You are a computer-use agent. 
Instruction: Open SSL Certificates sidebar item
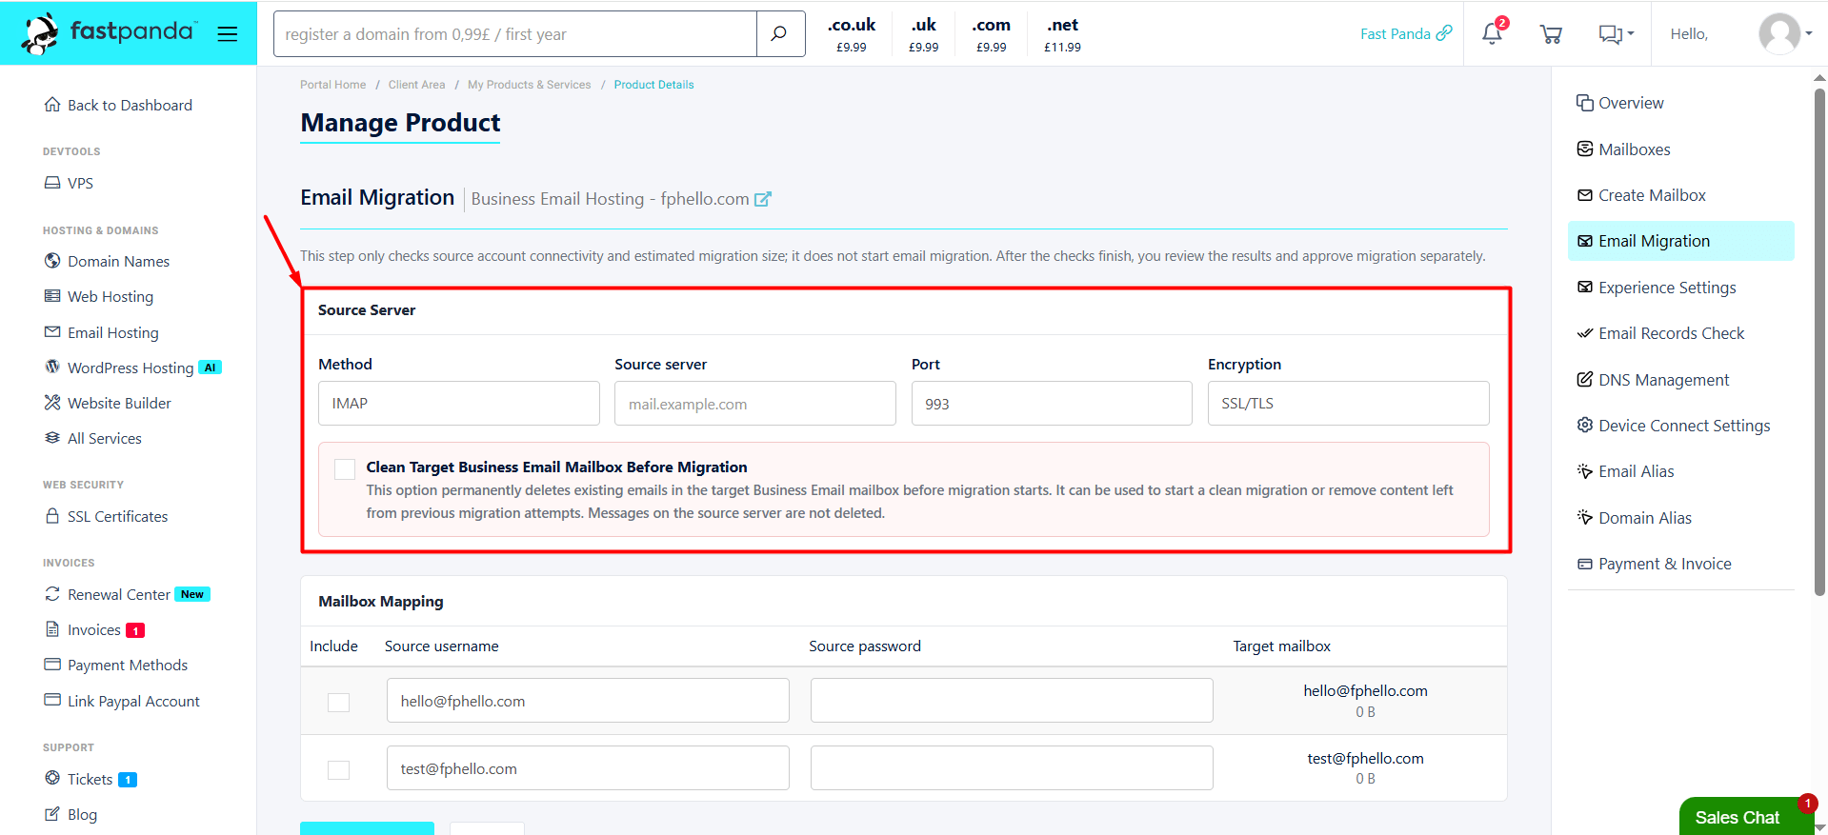click(106, 516)
